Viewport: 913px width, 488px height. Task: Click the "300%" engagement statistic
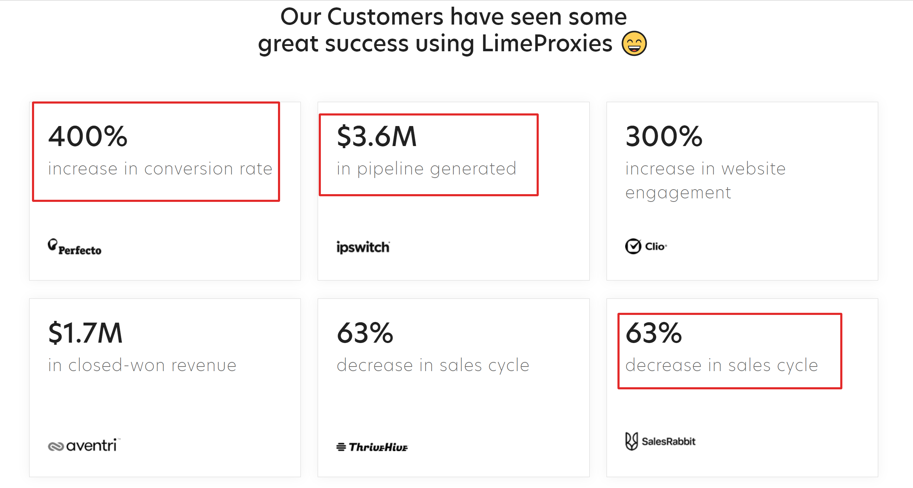tap(664, 136)
